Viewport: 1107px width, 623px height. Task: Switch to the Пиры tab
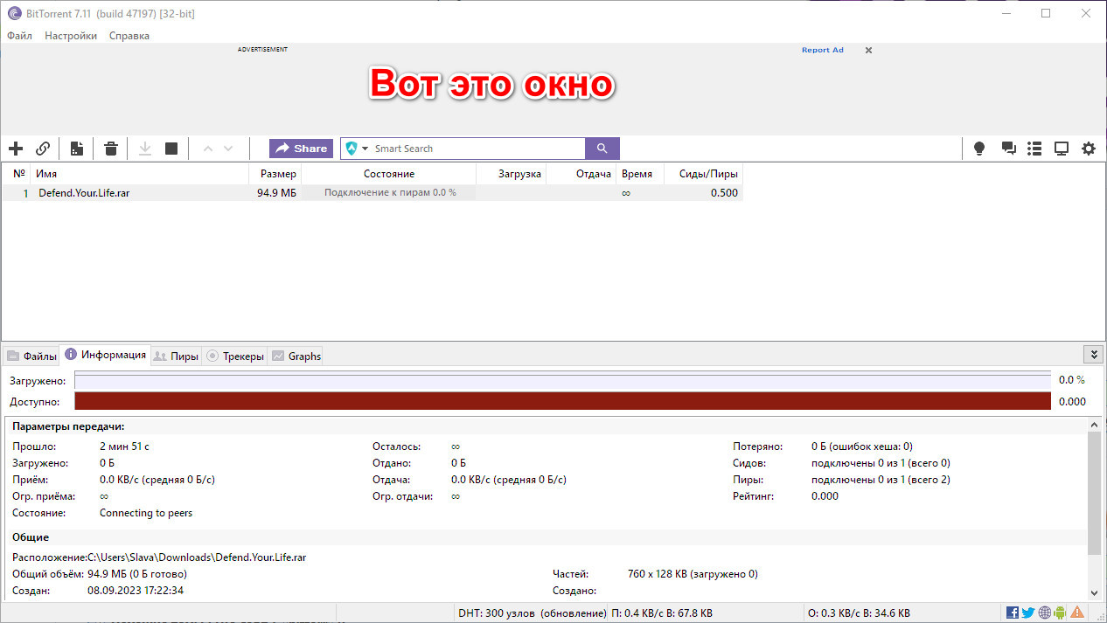click(176, 356)
